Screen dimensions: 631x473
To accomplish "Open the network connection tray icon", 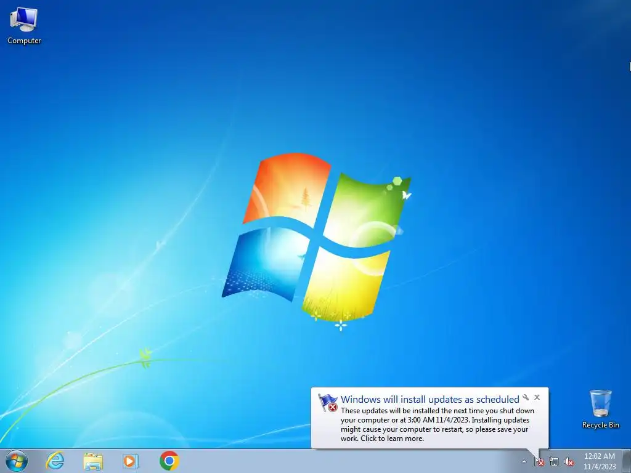I will (x=554, y=461).
